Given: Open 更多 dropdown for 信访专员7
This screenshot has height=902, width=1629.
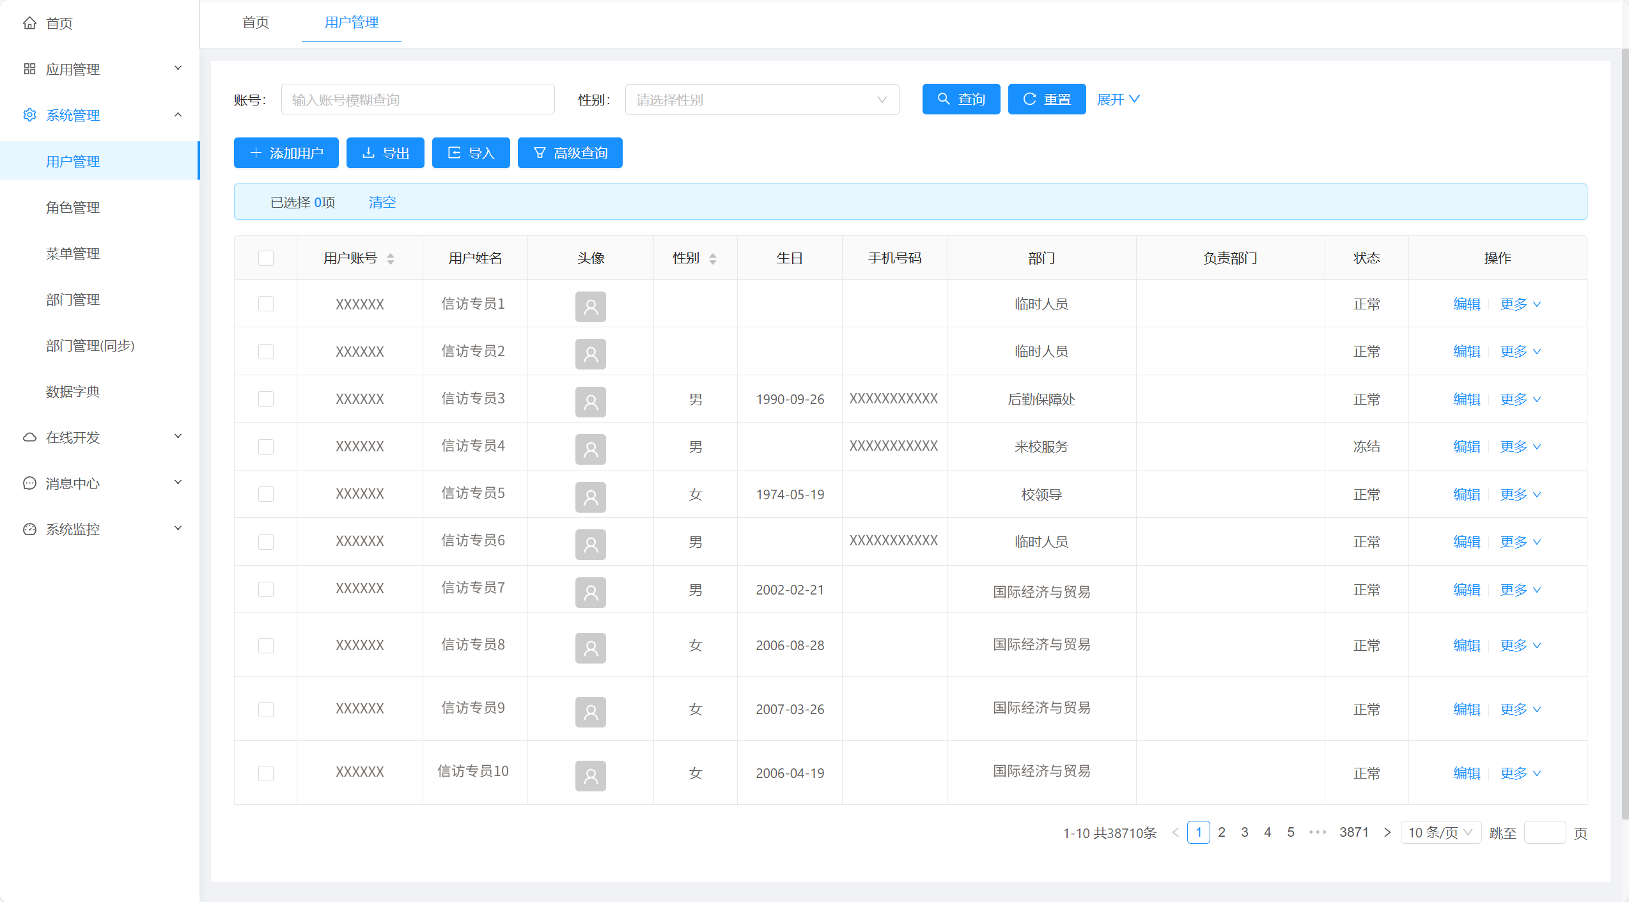Looking at the screenshot, I should pos(1520,590).
